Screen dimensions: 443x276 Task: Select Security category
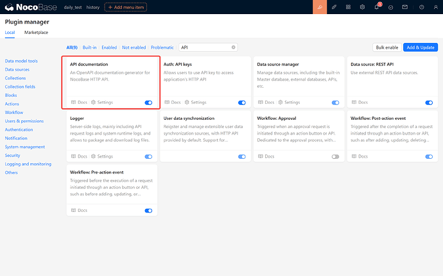coord(12,156)
